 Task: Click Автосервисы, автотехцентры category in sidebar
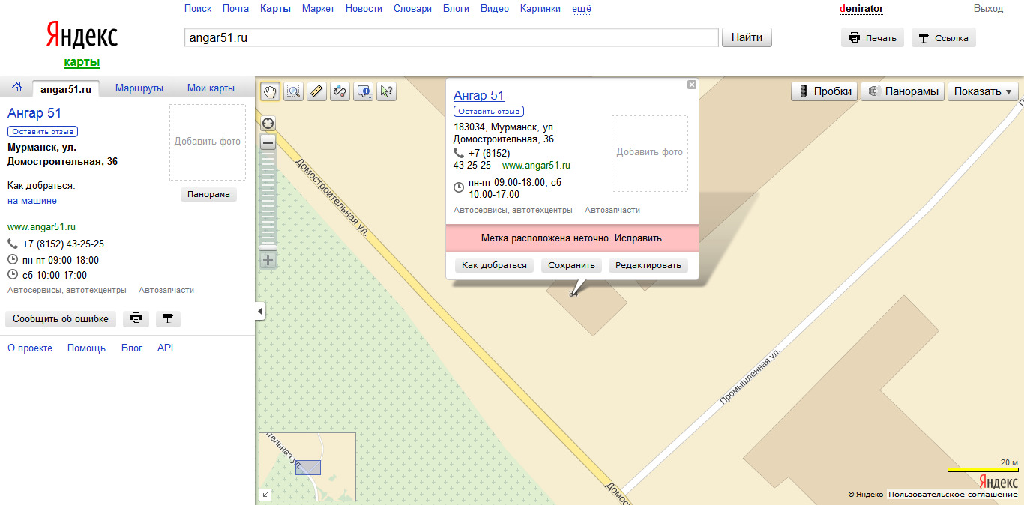pyautogui.click(x=67, y=290)
